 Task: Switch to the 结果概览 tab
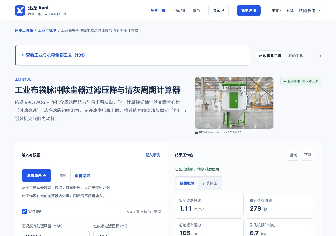pos(187,183)
